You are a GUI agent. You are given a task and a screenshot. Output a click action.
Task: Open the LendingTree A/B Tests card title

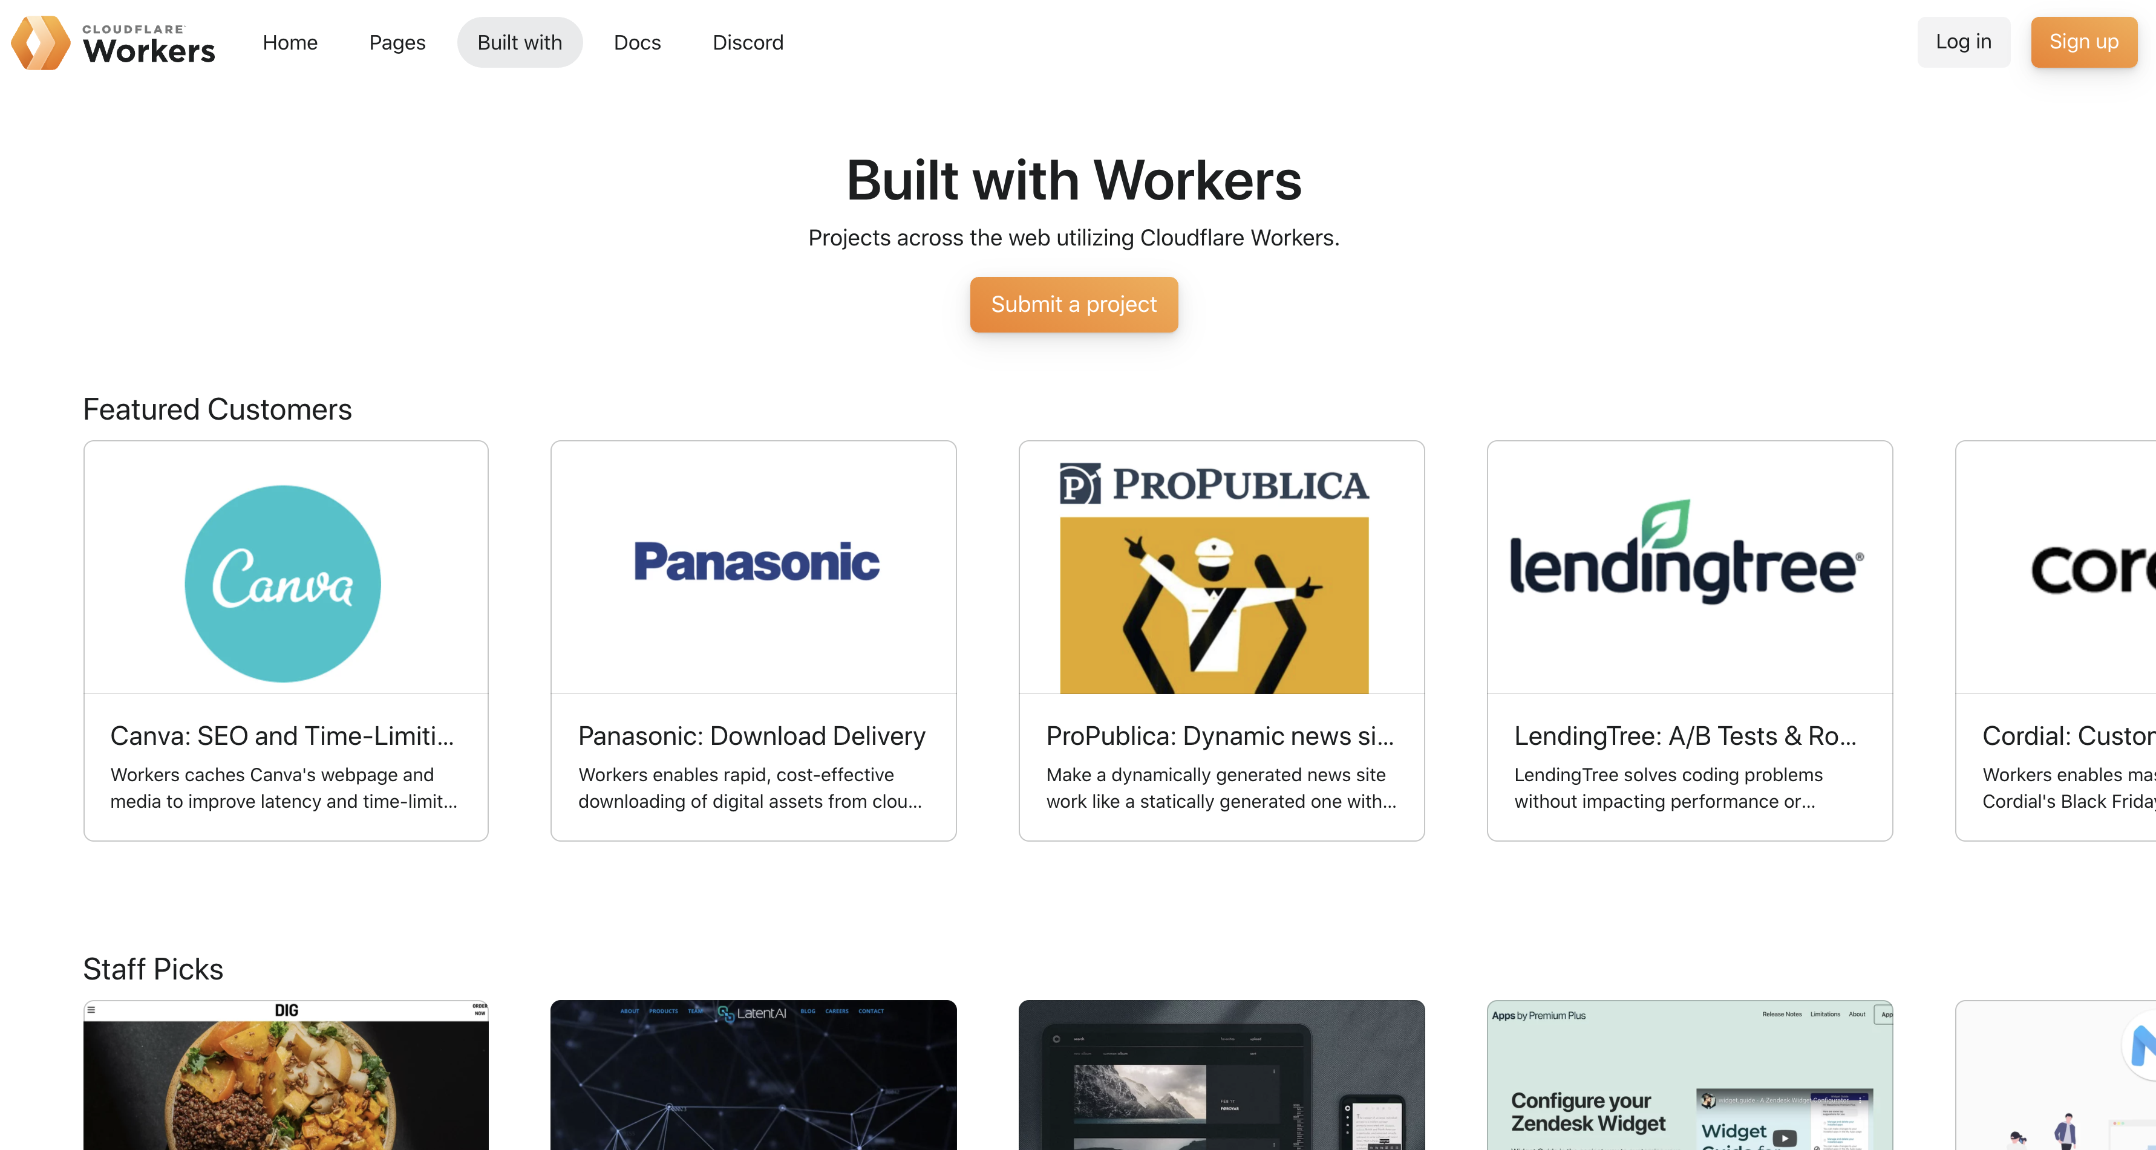click(x=1685, y=736)
